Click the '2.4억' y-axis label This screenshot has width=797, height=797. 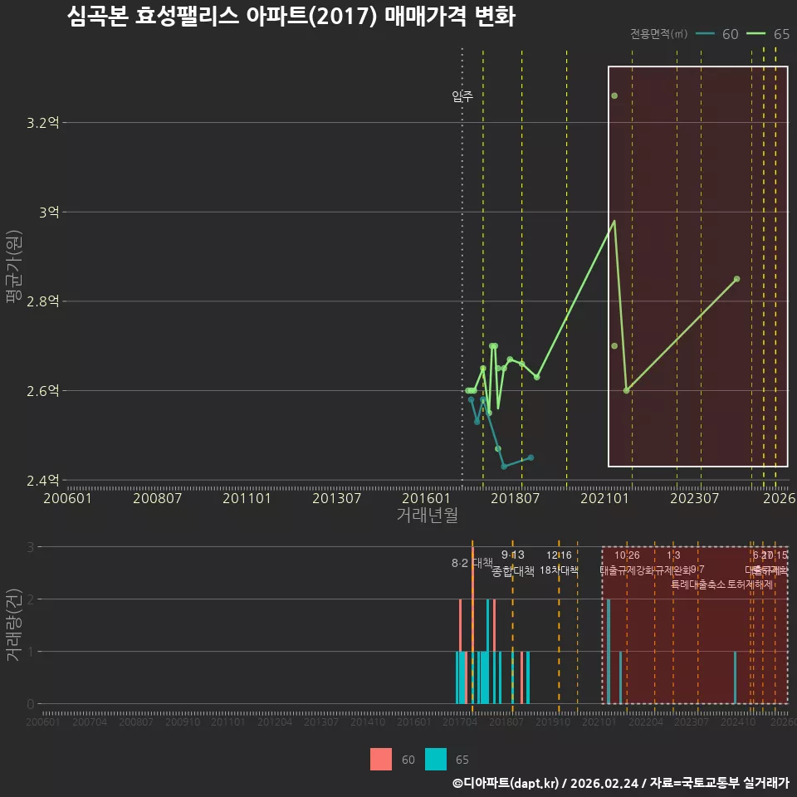42,481
